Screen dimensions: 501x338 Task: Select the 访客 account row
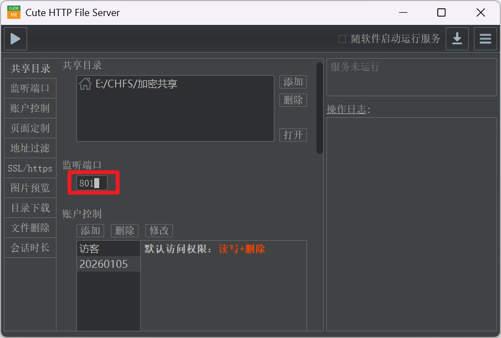coord(109,249)
